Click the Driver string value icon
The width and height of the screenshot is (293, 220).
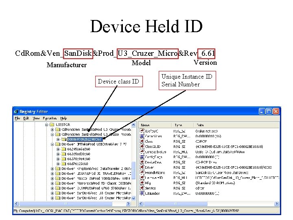142,167
